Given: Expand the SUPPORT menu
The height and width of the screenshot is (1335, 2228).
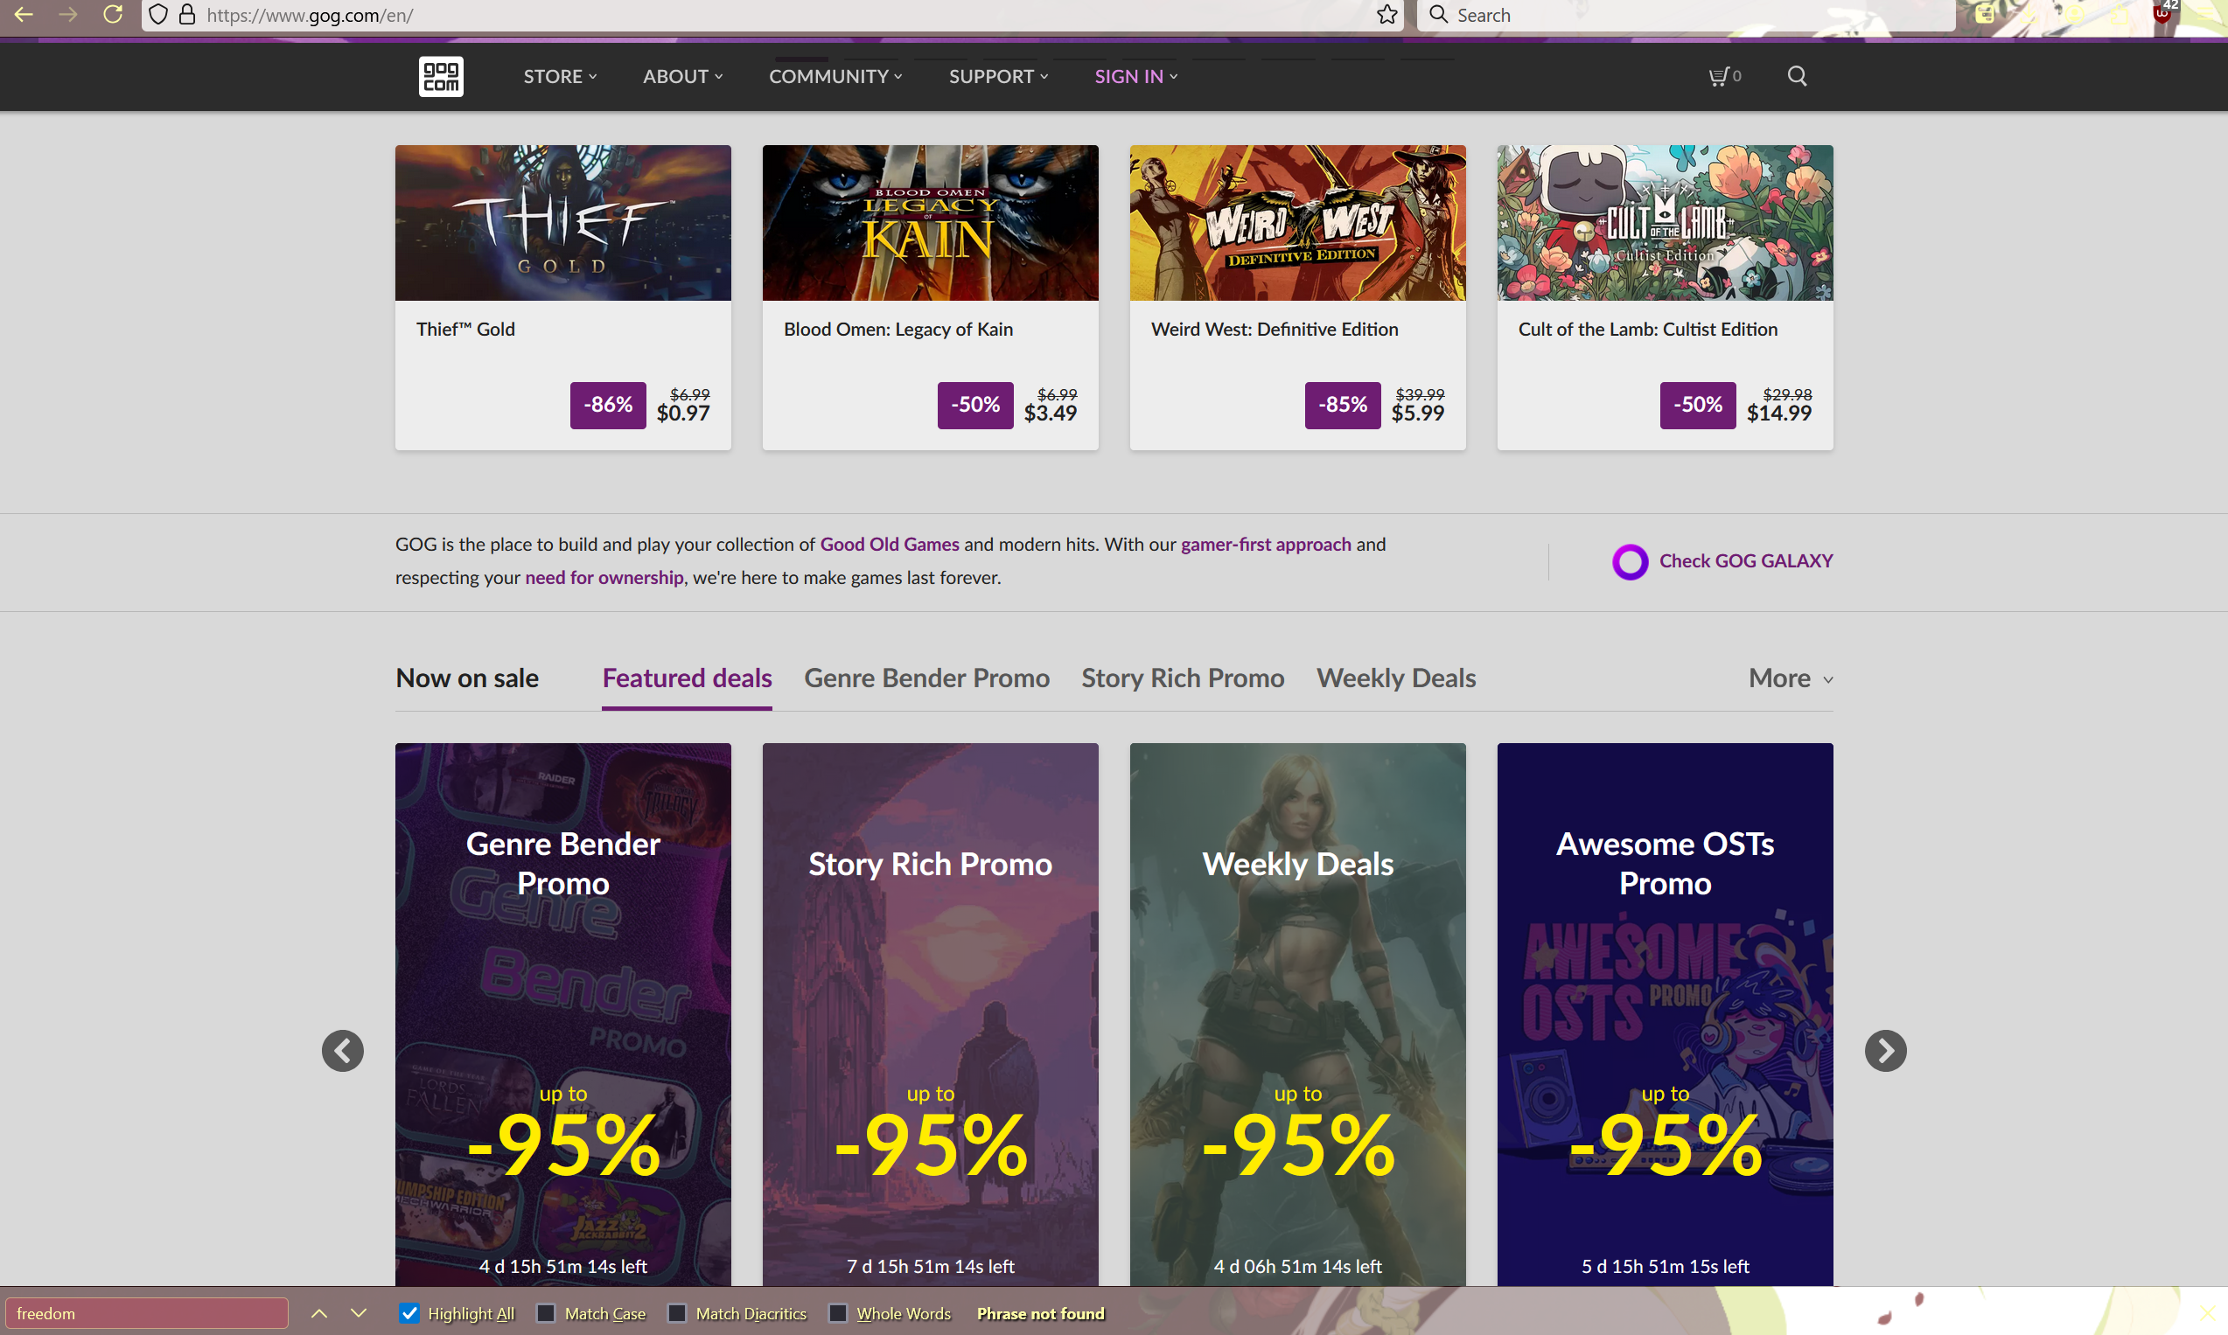Looking at the screenshot, I should pyautogui.click(x=998, y=76).
